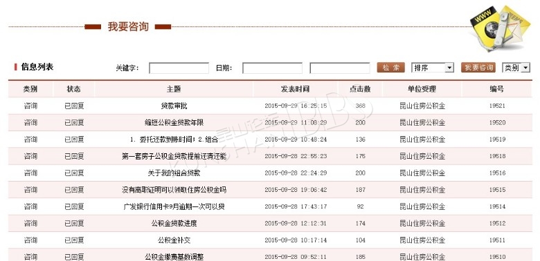Image resolution: width=540 pixels, height=261 pixels.
Task: Open the 公积金缴费基数调整 topic
Action: (174, 257)
